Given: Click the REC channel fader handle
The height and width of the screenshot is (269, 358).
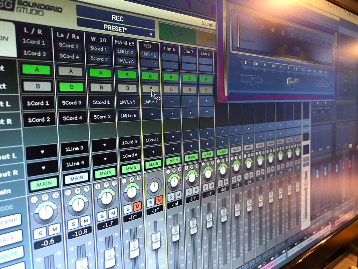Looking at the screenshot, I should point(156,240).
